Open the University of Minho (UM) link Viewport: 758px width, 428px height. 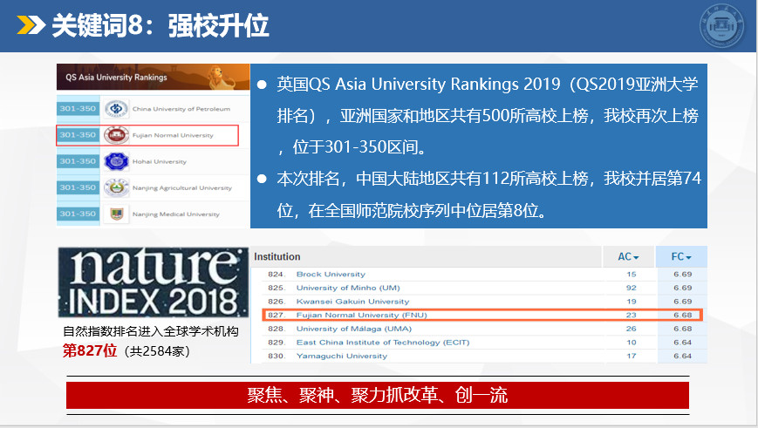tap(348, 288)
